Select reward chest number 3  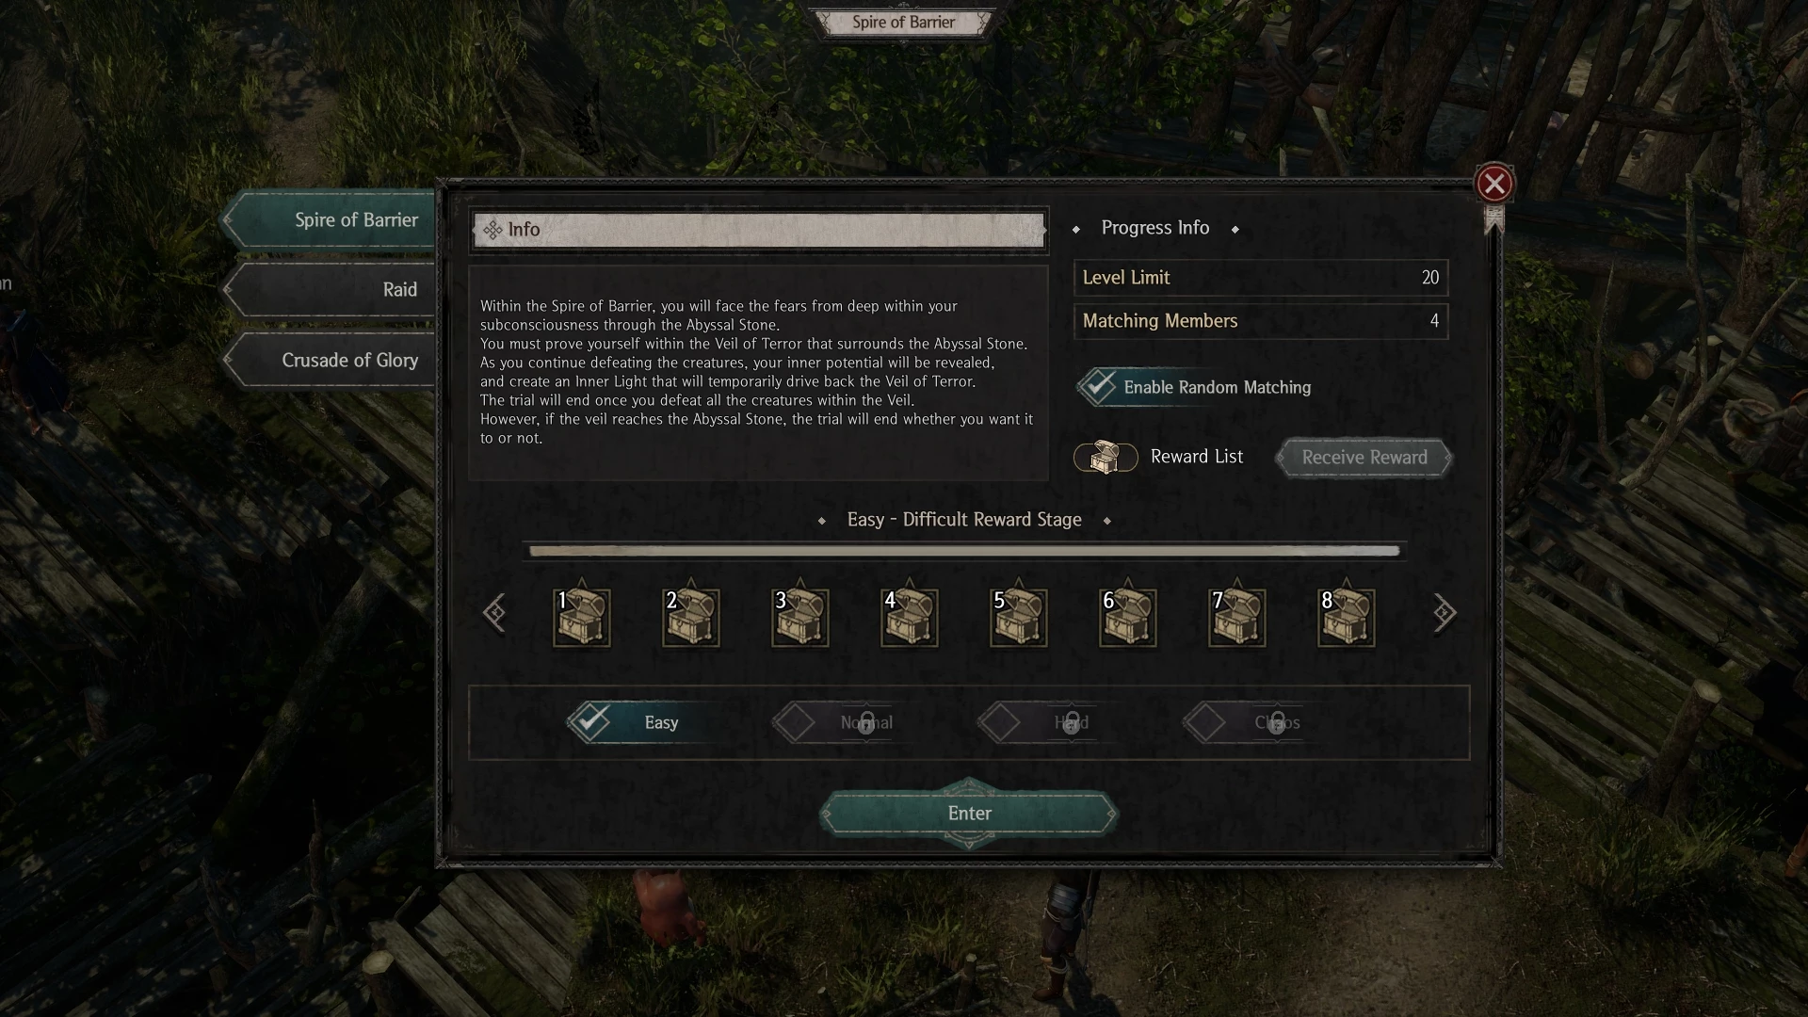(800, 617)
